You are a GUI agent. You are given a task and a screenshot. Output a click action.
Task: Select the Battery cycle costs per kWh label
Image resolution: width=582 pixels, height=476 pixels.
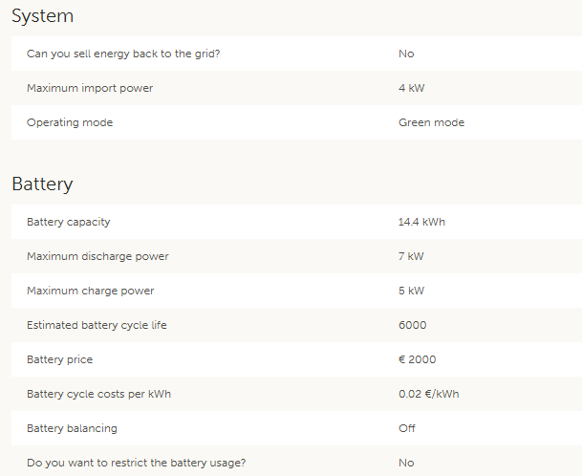pos(98,394)
